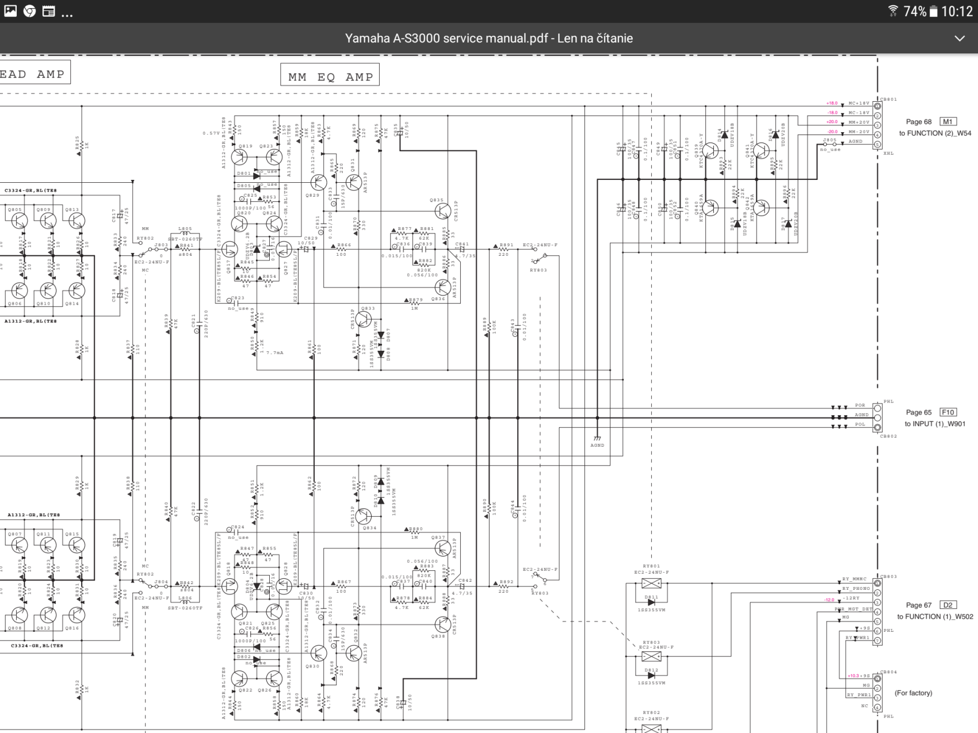Tap the round browser notification icon
The width and height of the screenshot is (978, 733).
point(29,11)
